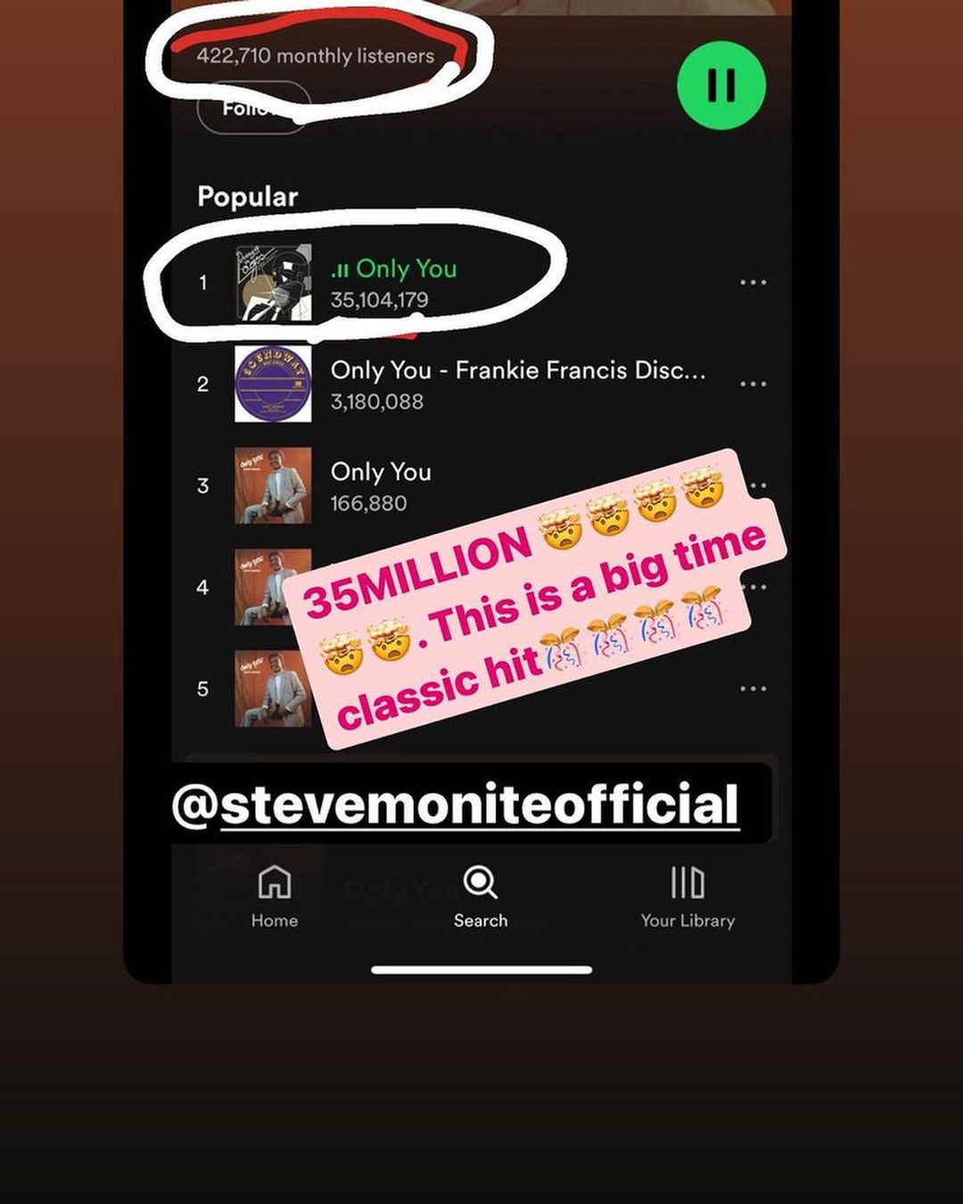Image resolution: width=963 pixels, height=1204 pixels.
Task: Select album cover of track 3
Action: [273, 486]
